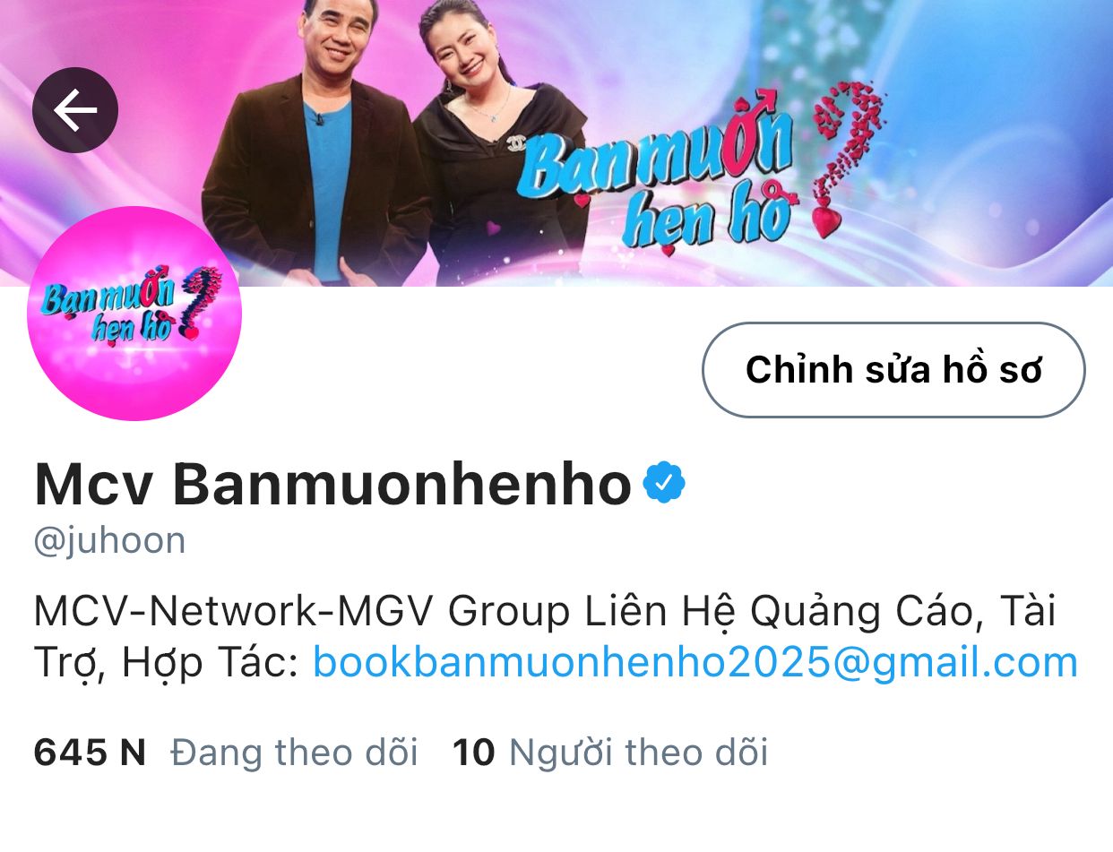Viewport: 1113px width, 852px height.
Task: Click the 10 followers count number
Action: pos(473,753)
